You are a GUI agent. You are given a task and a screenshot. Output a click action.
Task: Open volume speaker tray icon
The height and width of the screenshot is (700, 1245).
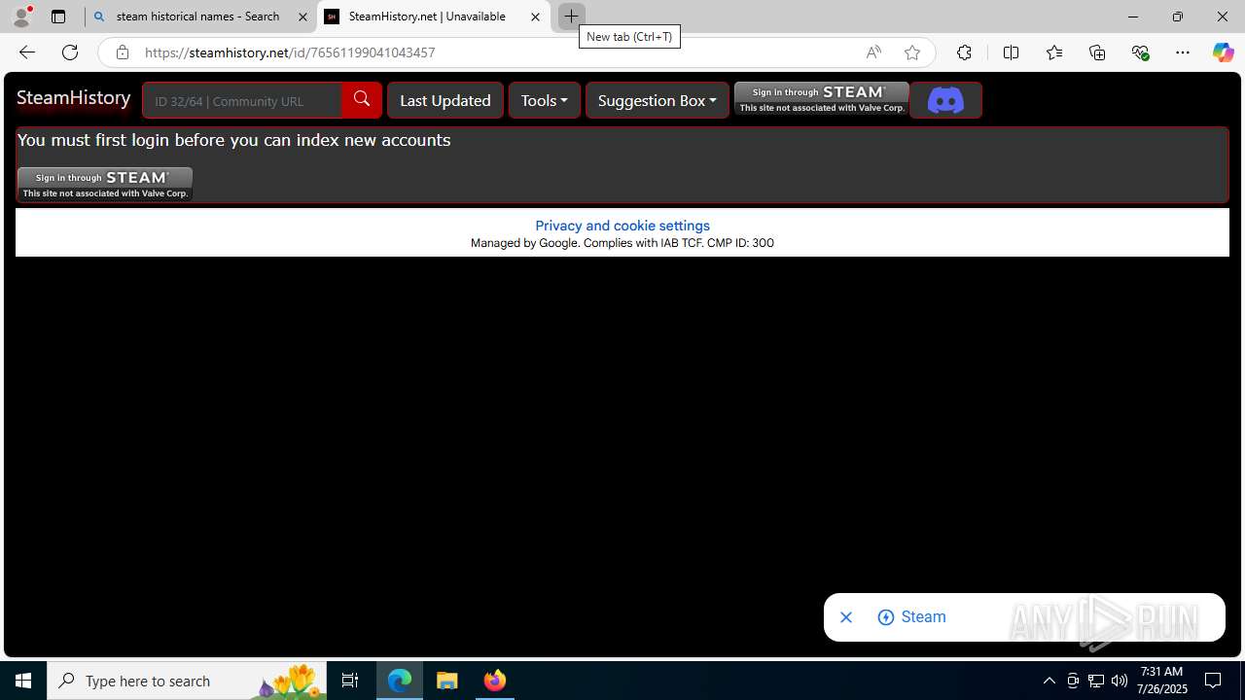tap(1120, 681)
